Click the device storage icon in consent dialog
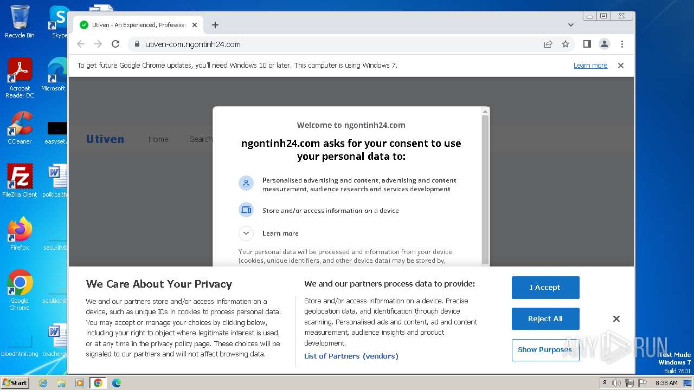 pyautogui.click(x=246, y=210)
